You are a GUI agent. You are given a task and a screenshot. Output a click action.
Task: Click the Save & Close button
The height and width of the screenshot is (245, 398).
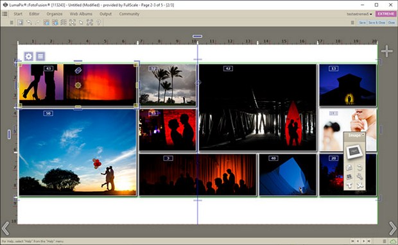click(x=377, y=22)
